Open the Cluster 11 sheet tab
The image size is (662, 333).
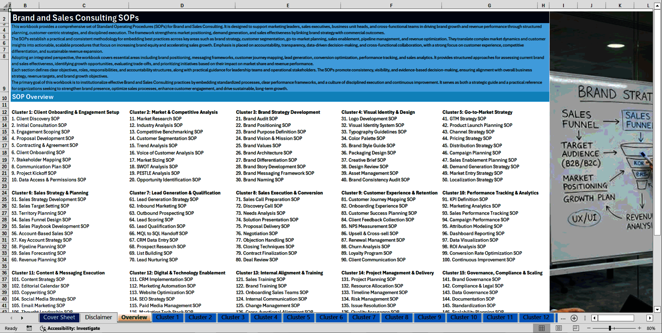pyautogui.click(x=500, y=317)
